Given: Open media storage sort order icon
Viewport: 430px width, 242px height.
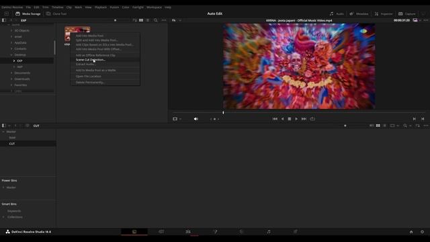Looking at the screenshot, I should [134, 20].
